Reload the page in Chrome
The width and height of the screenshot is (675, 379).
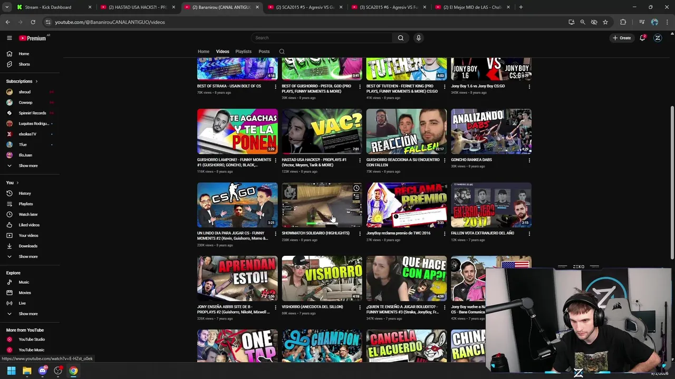33,22
